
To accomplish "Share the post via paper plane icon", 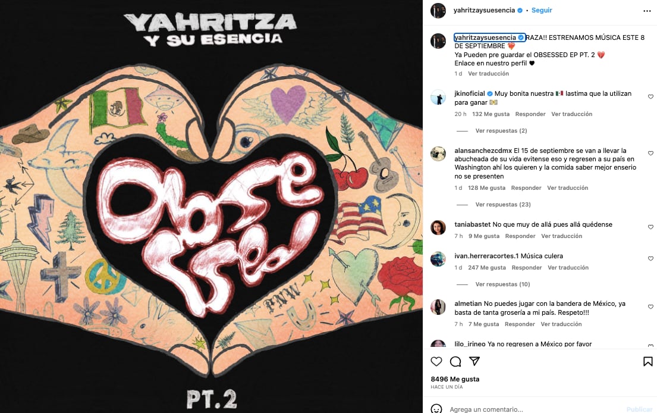I will [474, 361].
